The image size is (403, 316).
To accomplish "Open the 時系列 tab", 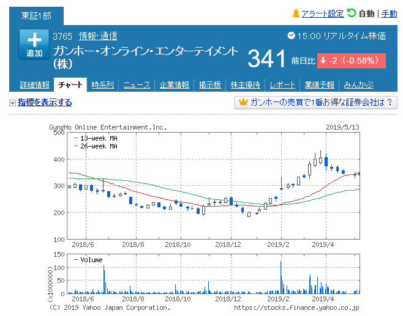I will tap(102, 85).
